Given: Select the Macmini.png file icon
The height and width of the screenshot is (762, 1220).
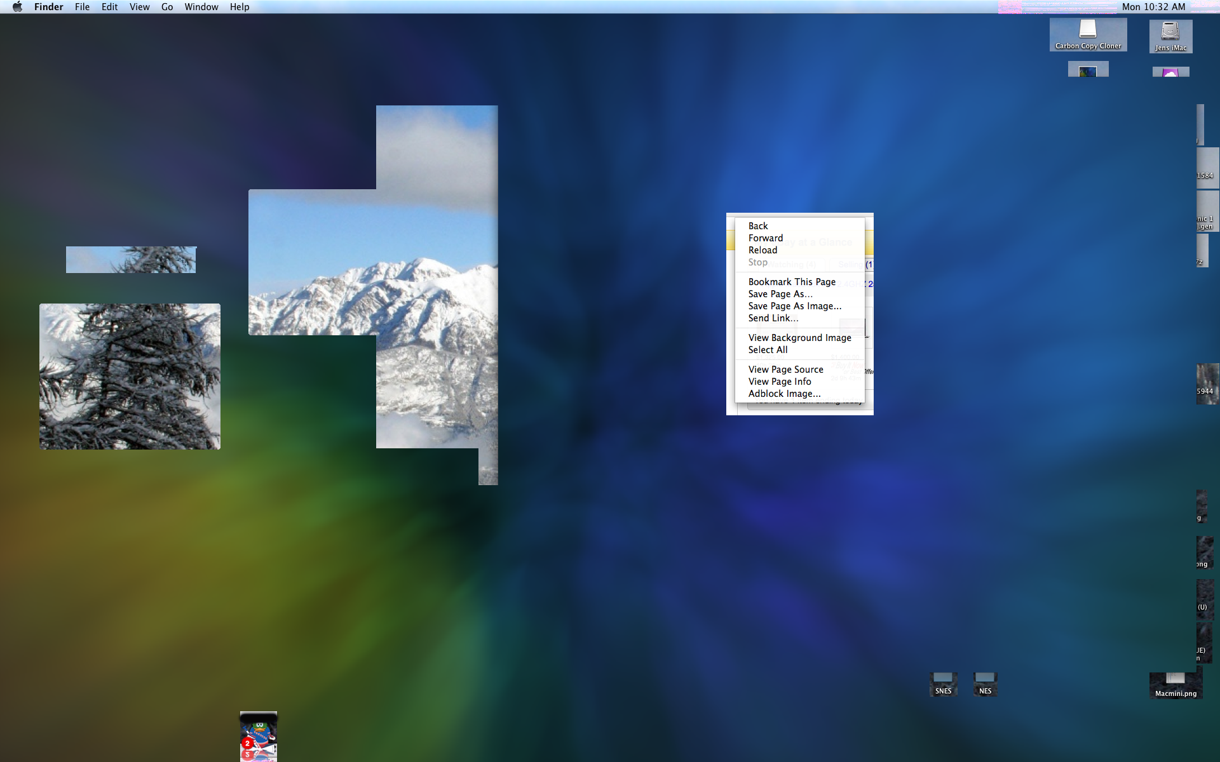Looking at the screenshot, I should pos(1175,682).
